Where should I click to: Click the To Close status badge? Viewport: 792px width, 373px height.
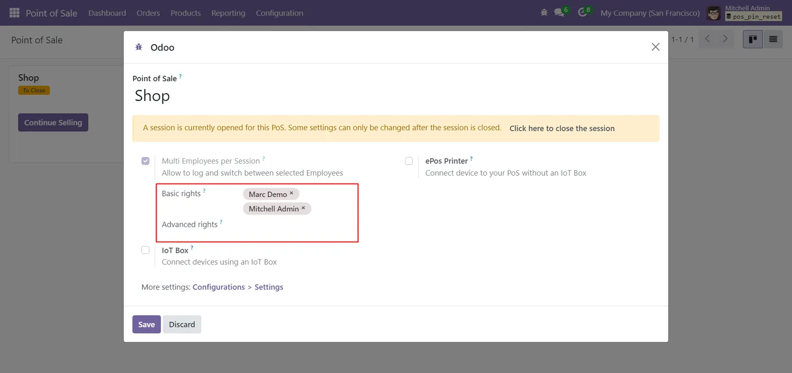point(34,90)
